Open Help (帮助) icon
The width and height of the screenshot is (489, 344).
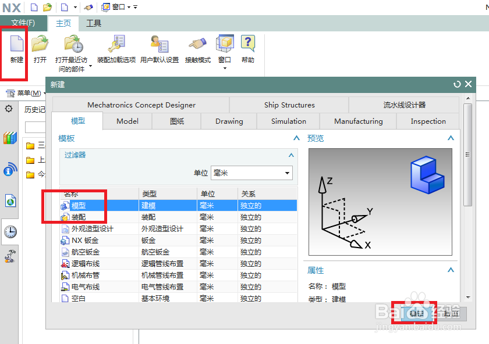tap(248, 44)
